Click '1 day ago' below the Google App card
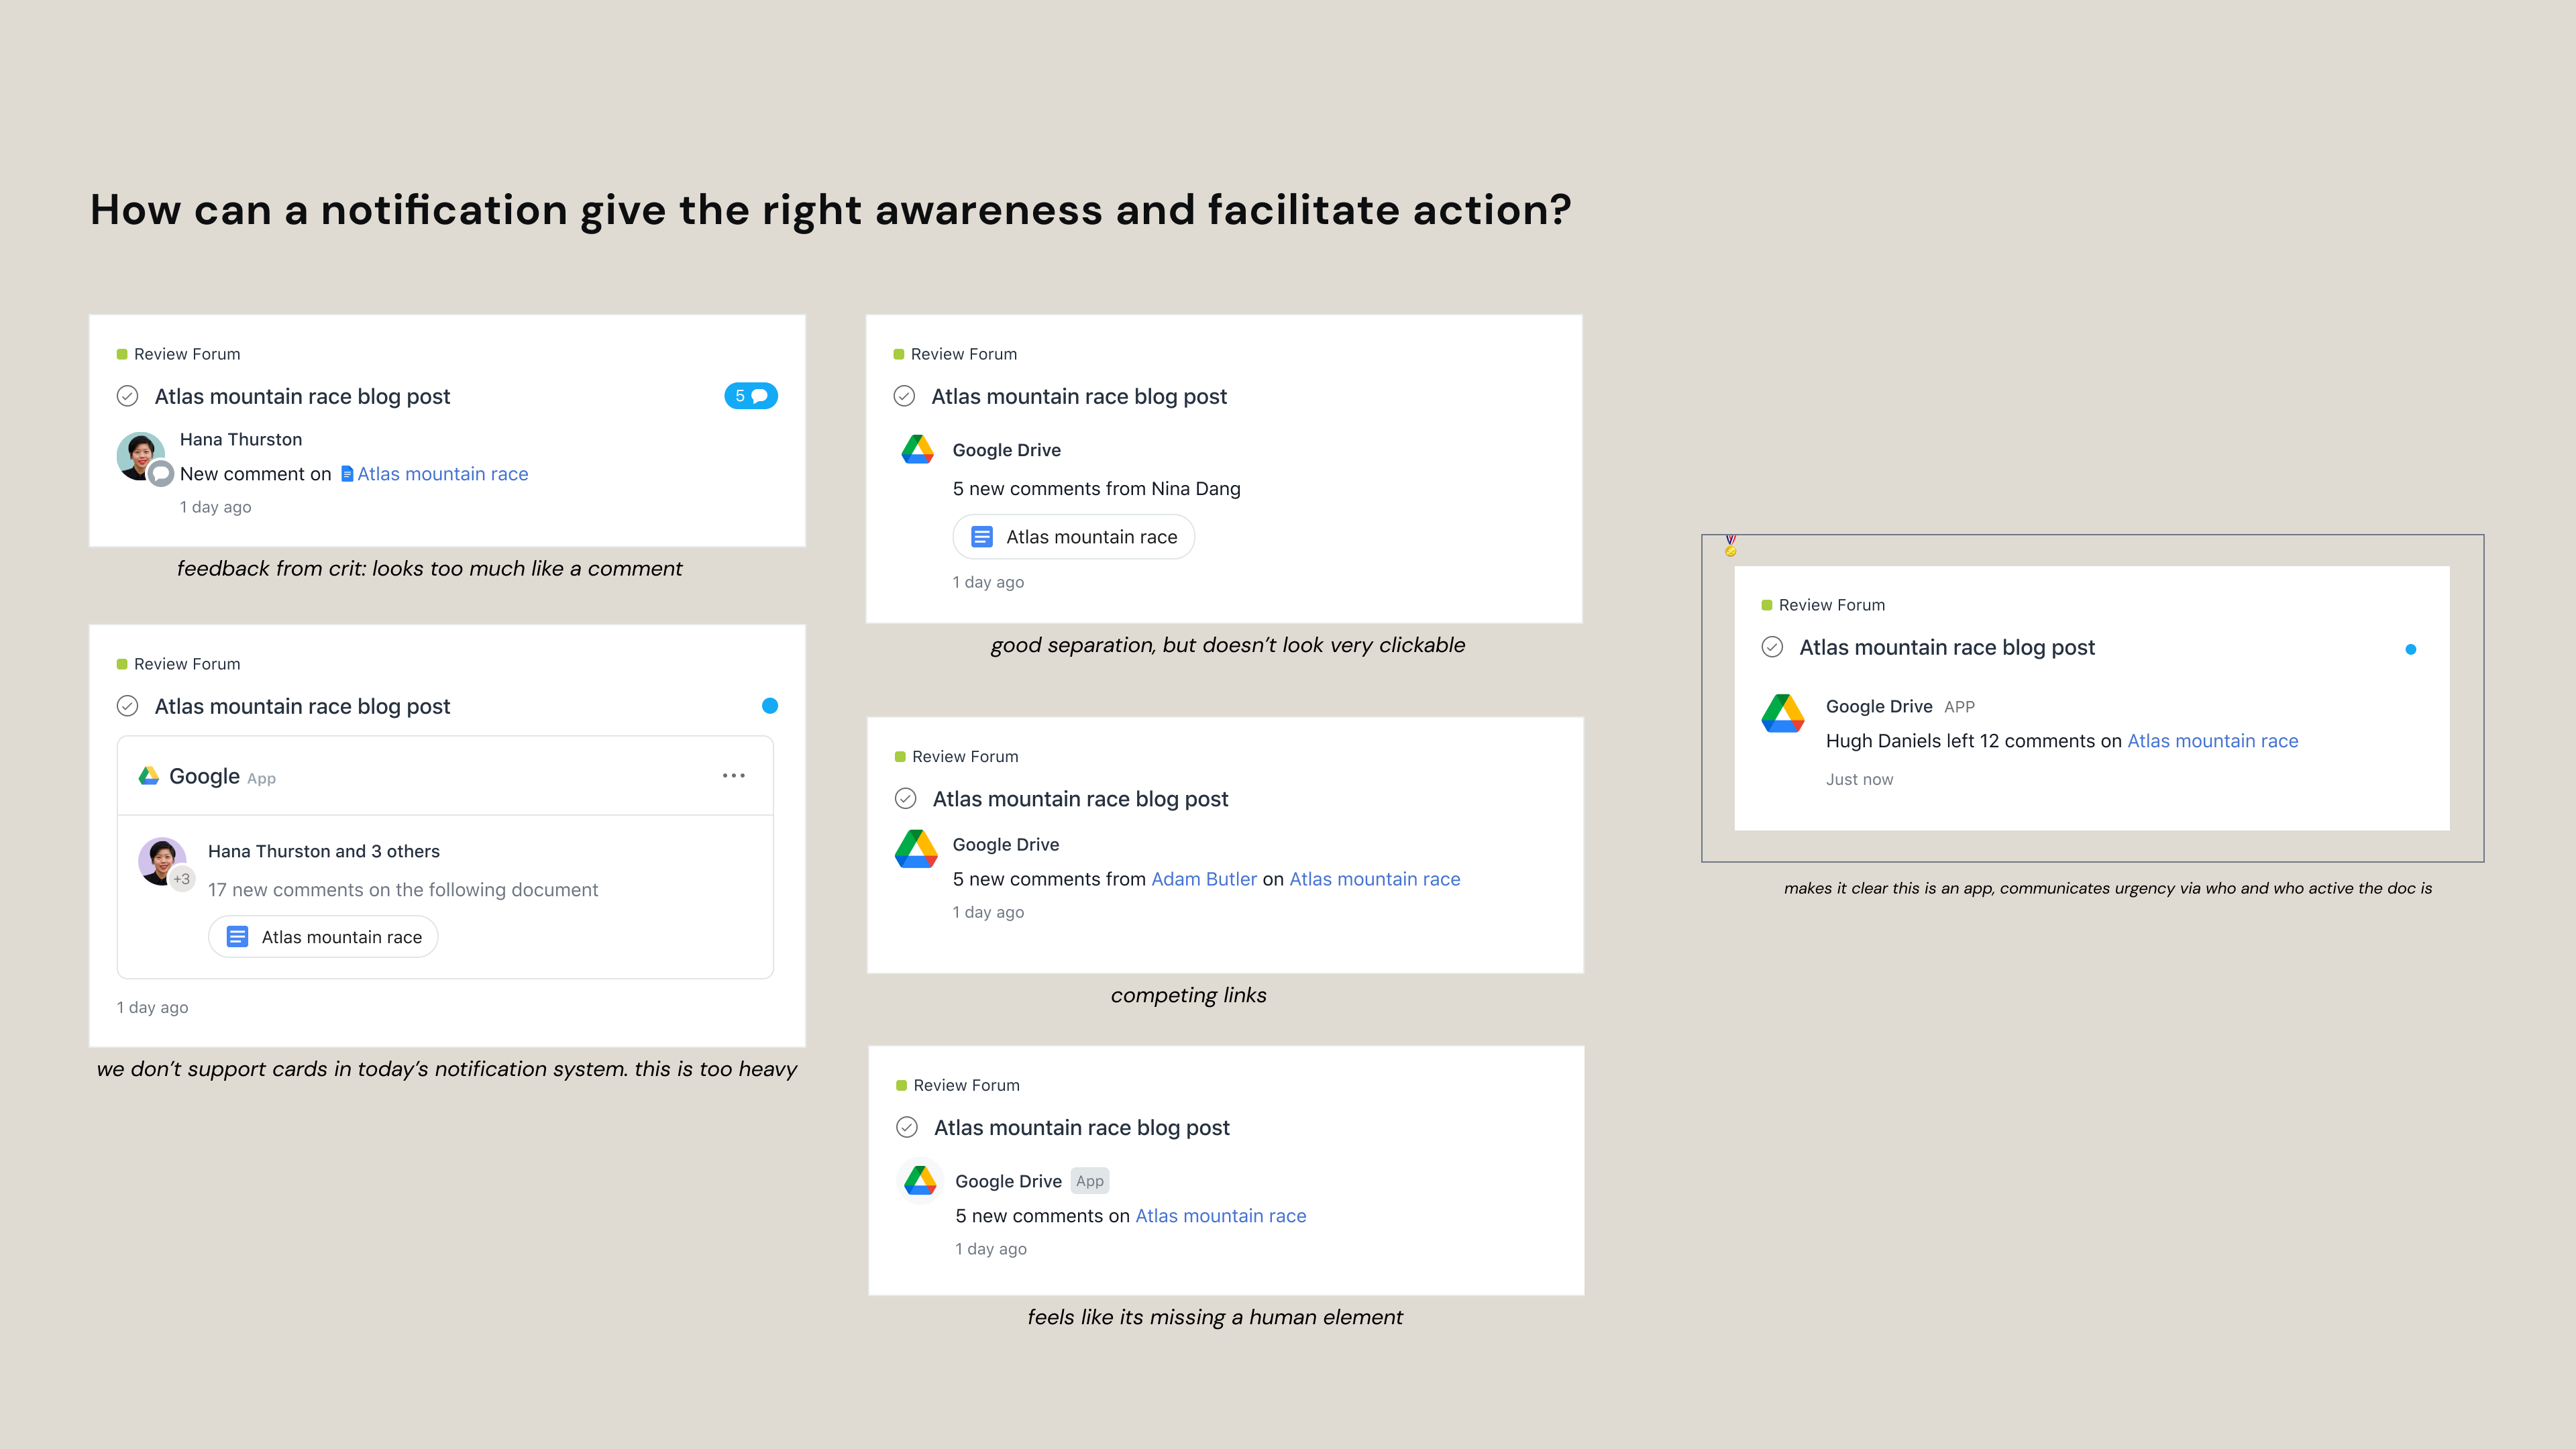Screen dimensions: 2576x1449 (x=152, y=1008)
